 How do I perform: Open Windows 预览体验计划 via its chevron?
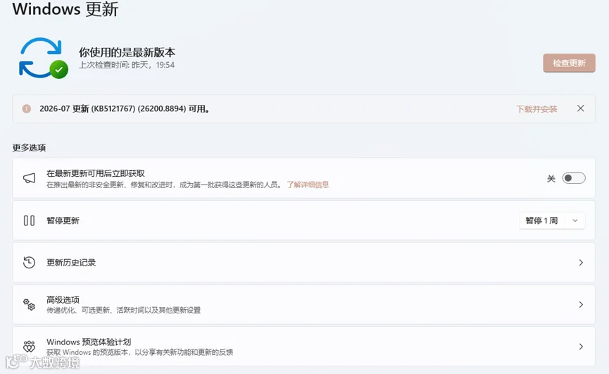581,347
